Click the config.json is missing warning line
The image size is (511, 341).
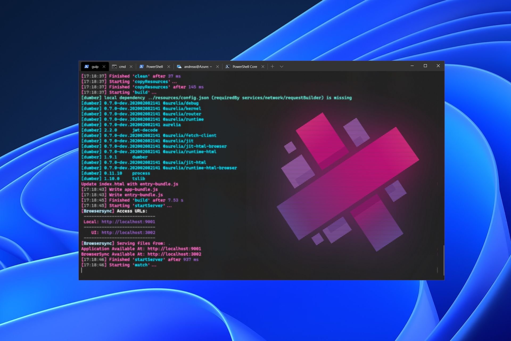pyautogui.click(x=216, y=98)
